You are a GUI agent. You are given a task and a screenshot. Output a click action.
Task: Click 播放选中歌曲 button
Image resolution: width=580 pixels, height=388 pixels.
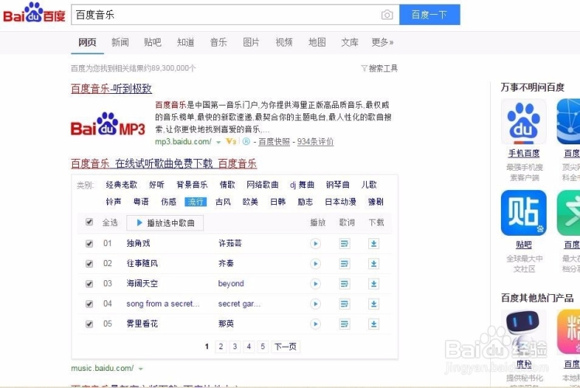click(x=165, y=223)
